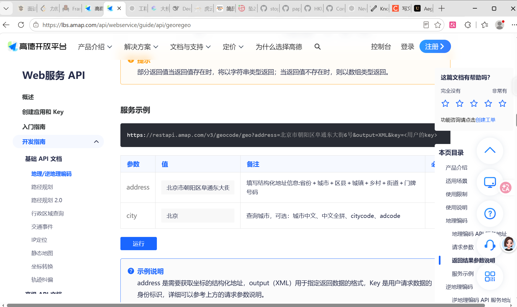Screen dimensions: 517x307
Task: Open 入门指南 in sidebar
Action: [34, 127]
